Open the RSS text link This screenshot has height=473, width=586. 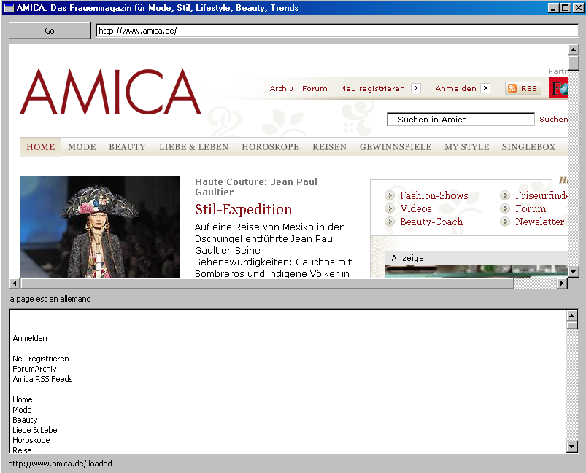click(x=529, y=88)
